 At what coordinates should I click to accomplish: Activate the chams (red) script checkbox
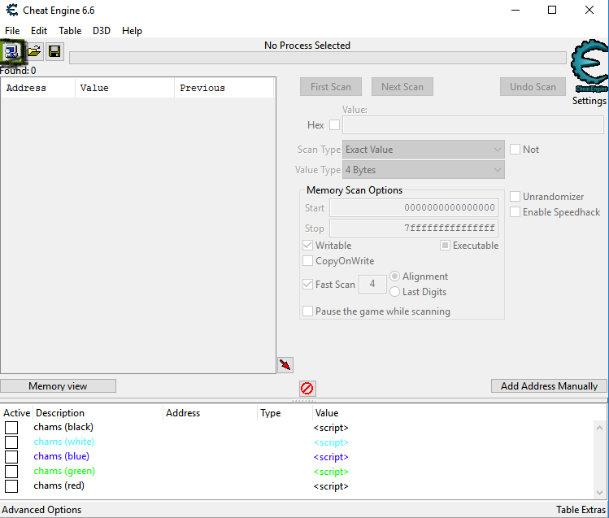(x=11, y=486)
